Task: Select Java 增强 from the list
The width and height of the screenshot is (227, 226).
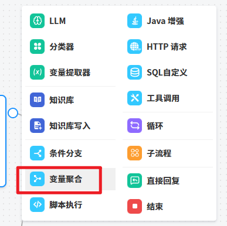Action: pyautogui.click(x=168, y=20)
